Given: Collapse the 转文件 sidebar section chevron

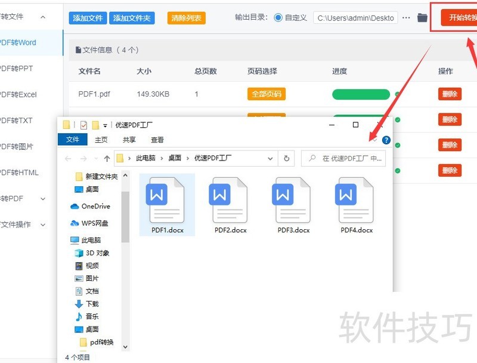Looking at the screenshot, I should 43,17.
